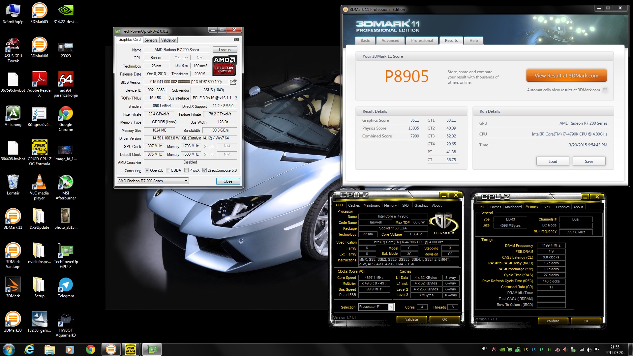Click View Result at 3DMark.com
The width and height of the screenshot is (633, 356).
pyautogui.click(x=566, y=76)
